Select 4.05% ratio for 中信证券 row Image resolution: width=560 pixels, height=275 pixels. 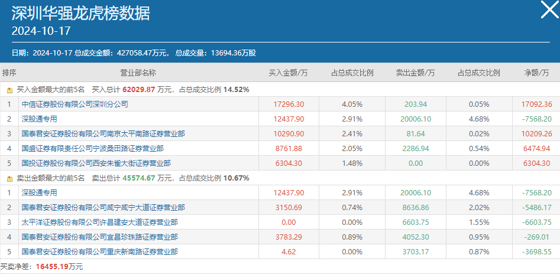[x=352, y=104]
